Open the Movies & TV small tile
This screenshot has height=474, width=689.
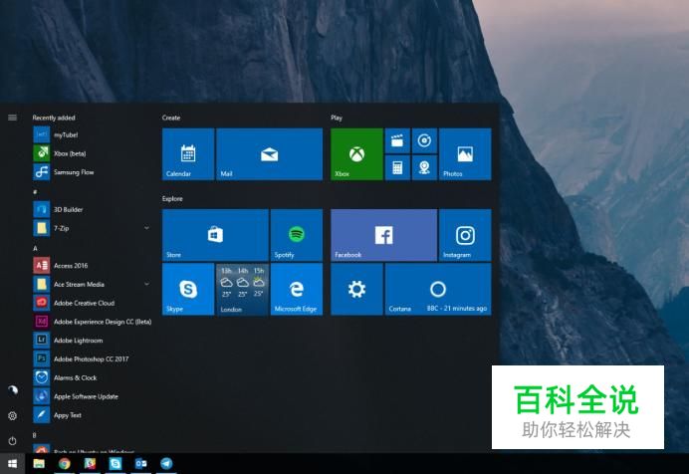(x=397, y=140)
